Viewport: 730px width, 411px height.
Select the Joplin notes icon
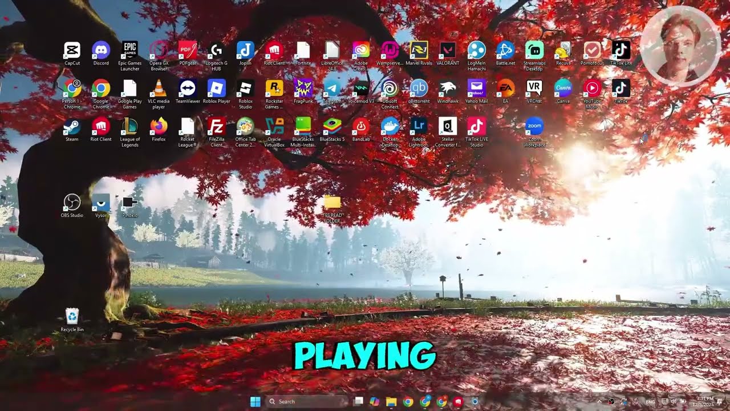click(245, 50)
